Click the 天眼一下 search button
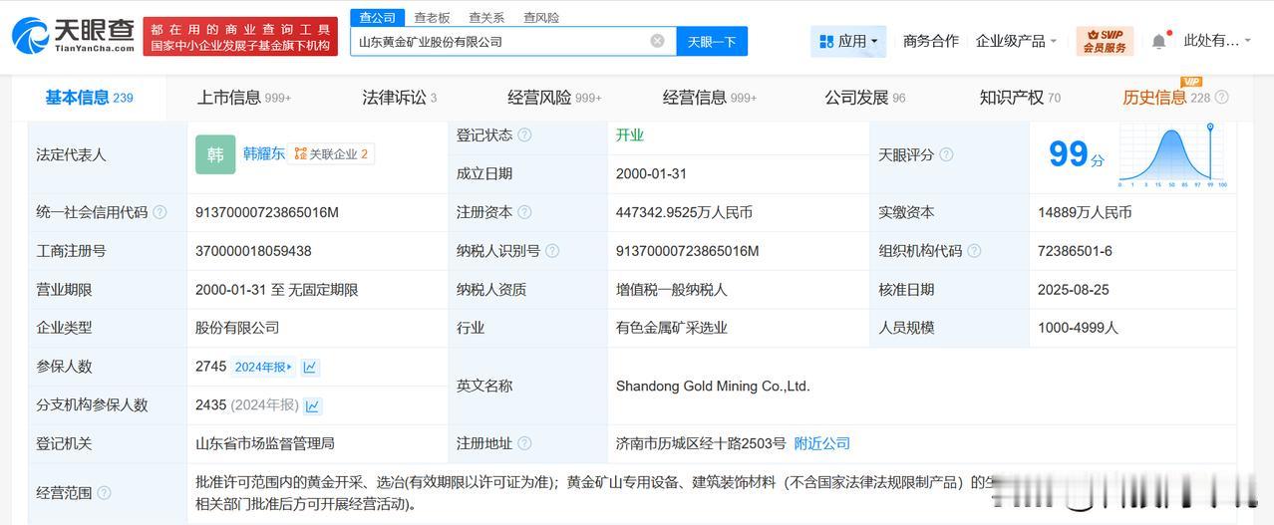The width and height of the screenshot is (1274, 525). tap(712, 41)
